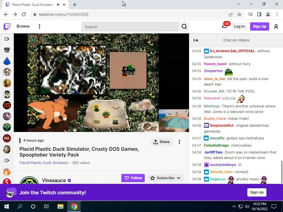
Task: Bookmark this page with star icon
Action: 239,14
